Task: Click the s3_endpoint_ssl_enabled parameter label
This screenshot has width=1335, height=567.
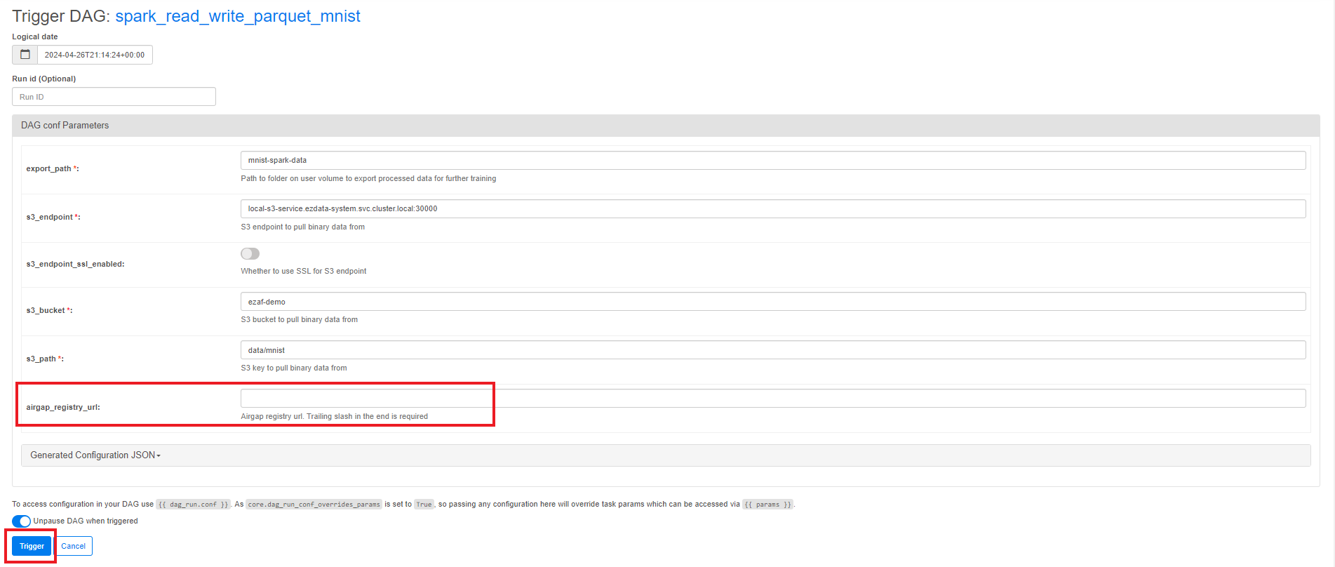Action: coord(75,264)
